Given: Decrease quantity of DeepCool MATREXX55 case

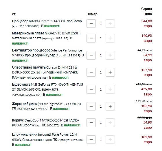Looking at the screenshot, I should (x=91, y=123).
